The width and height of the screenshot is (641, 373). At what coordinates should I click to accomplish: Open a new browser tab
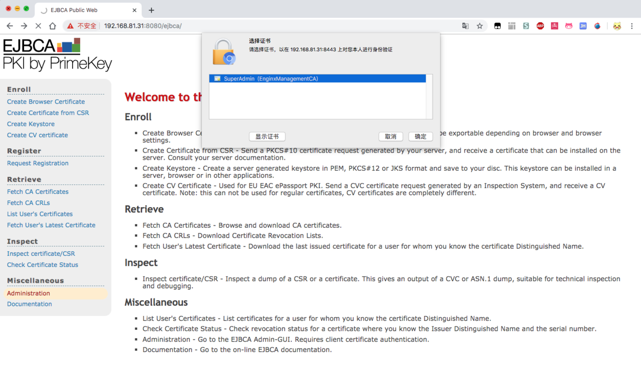pyautogui.click(x=151, y=10)
